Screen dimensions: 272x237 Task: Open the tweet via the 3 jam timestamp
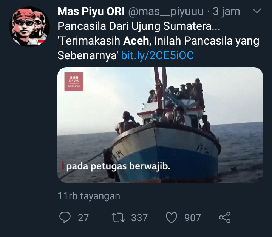[x=226, y=12]
